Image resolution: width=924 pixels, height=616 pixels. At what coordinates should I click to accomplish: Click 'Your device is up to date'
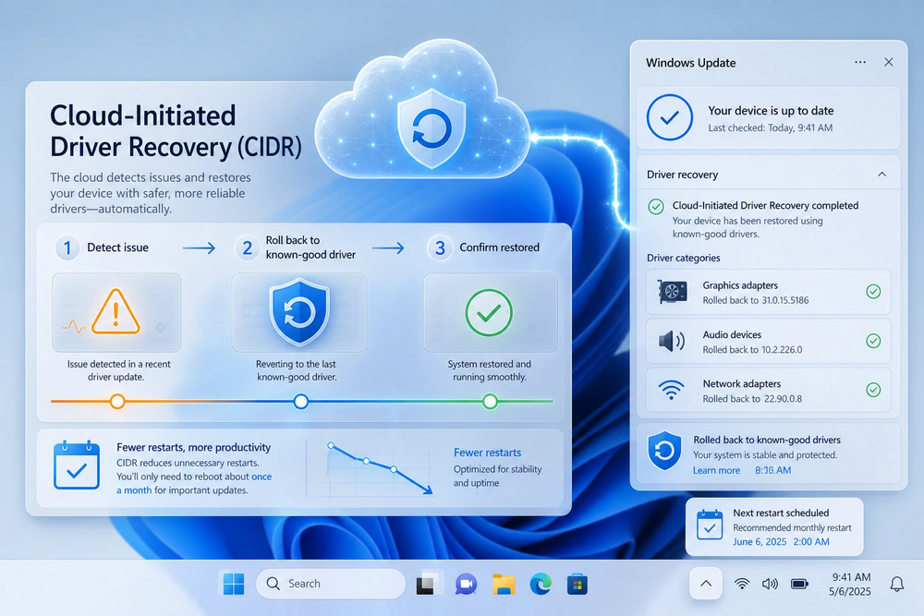[x=771, y=110]
